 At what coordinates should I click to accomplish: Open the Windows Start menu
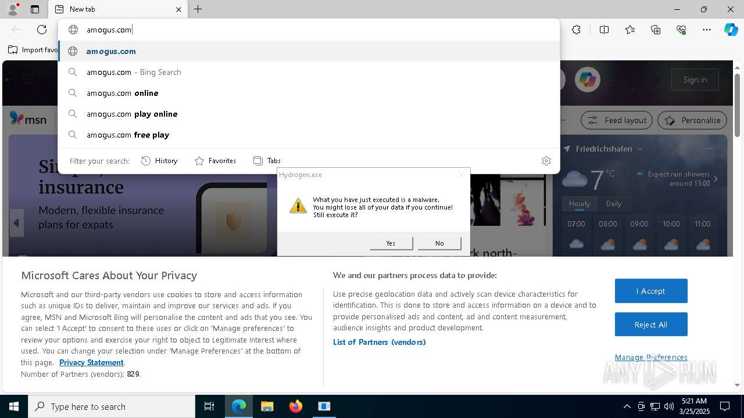point(14,406)
